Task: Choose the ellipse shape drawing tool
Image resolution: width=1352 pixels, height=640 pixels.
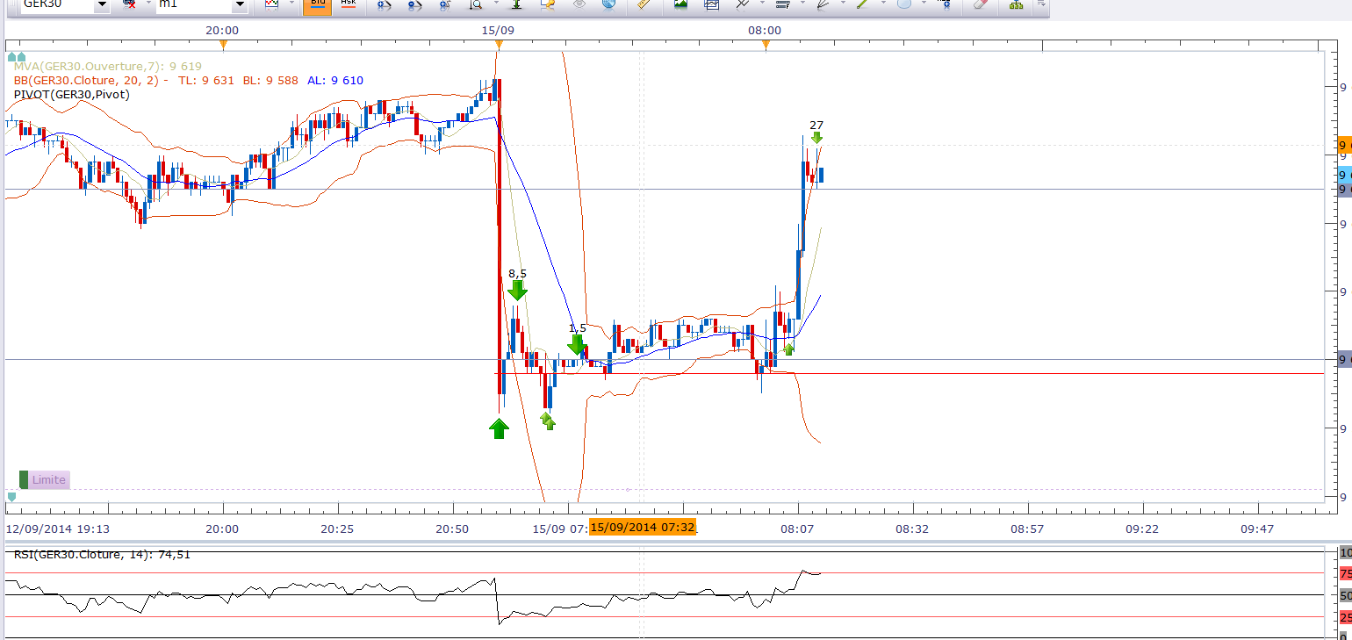Action: pos(903,4)
